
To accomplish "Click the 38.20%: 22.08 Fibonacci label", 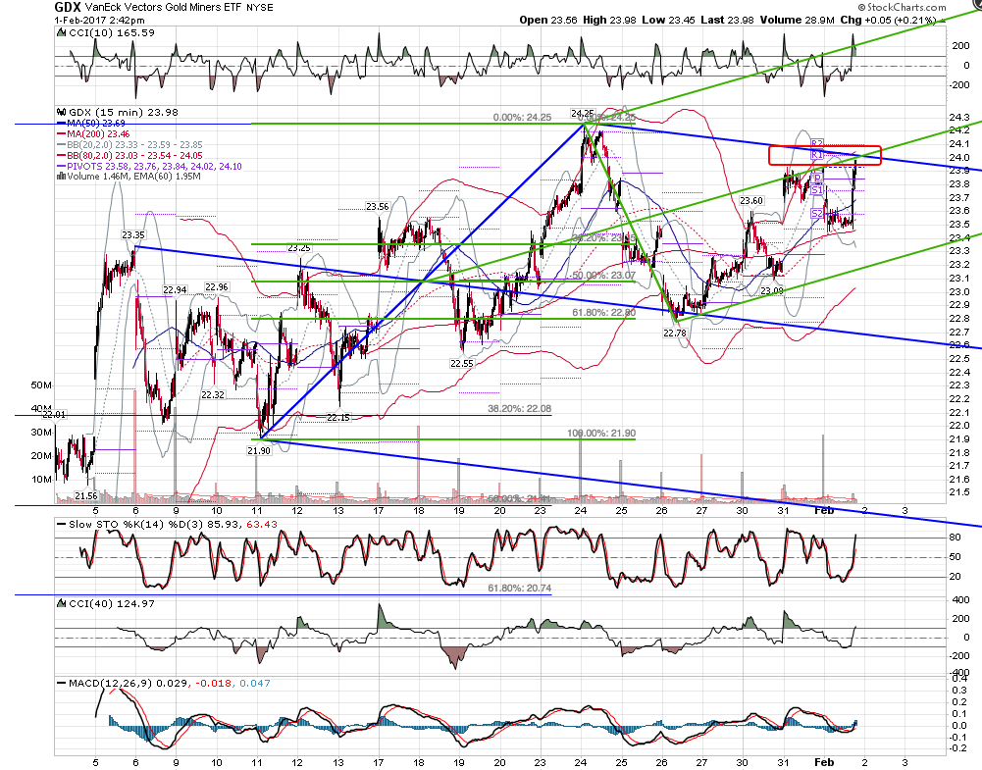I will click(520, 409).
